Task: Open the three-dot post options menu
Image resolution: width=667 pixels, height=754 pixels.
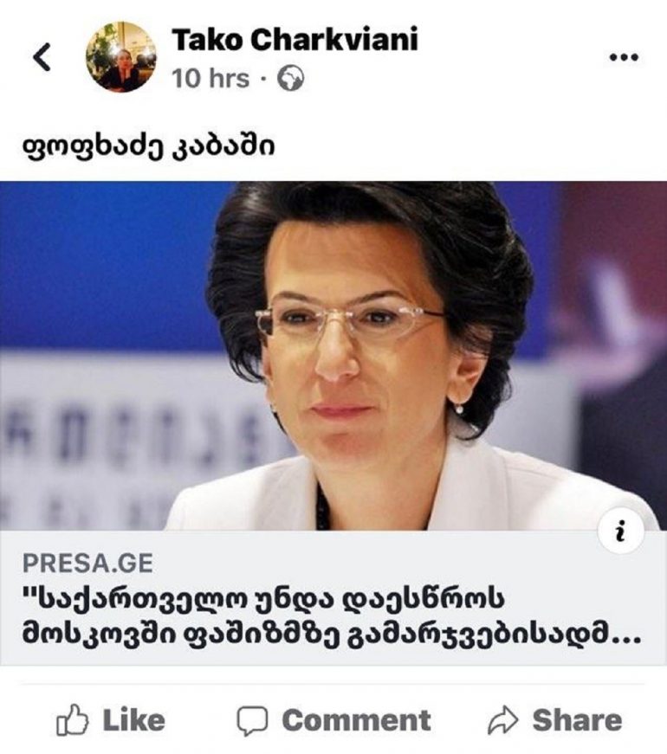Action: (624, 57)
